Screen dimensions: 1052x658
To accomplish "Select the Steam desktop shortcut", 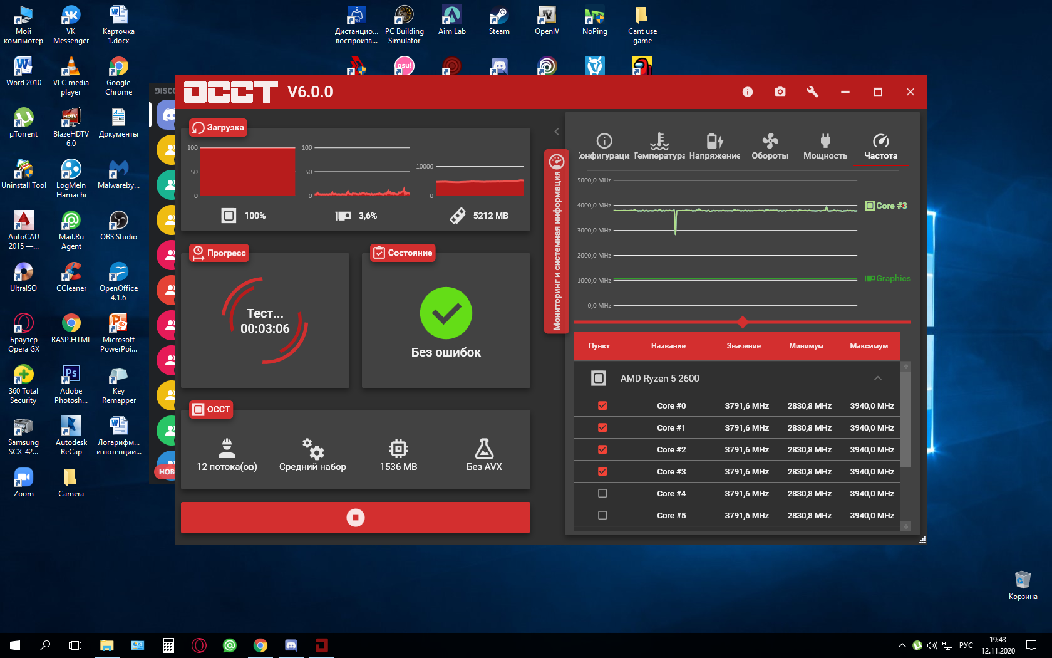I will tap(499, 21).
